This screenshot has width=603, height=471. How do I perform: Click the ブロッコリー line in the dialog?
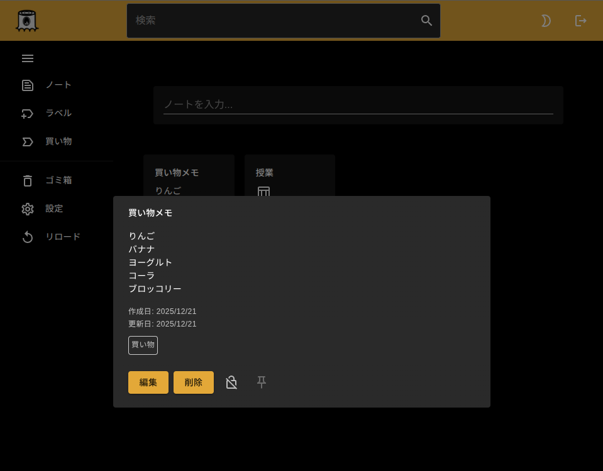[155, 289]
